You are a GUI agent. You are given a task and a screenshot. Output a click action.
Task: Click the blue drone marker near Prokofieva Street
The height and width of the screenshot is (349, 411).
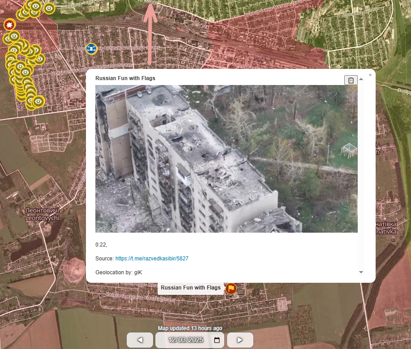tap(91, 48)
